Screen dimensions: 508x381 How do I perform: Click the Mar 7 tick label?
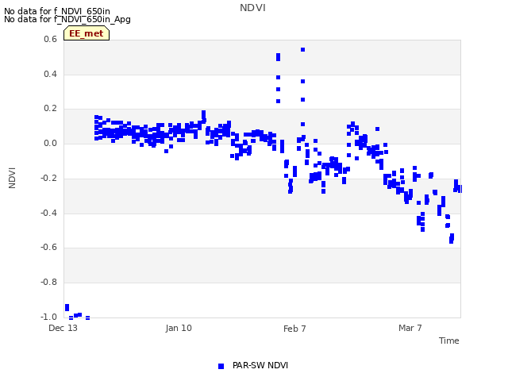[x=410, y=328]
